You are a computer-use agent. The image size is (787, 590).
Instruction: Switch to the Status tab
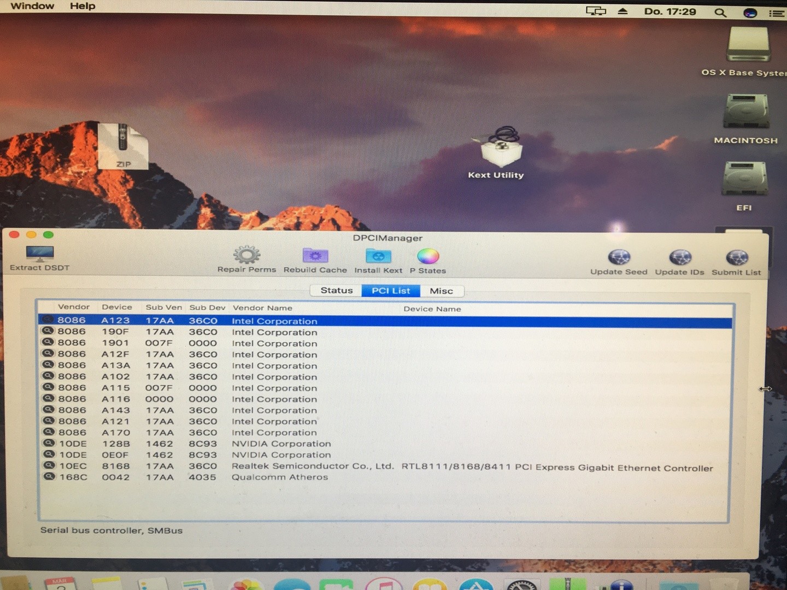[336, 291]
